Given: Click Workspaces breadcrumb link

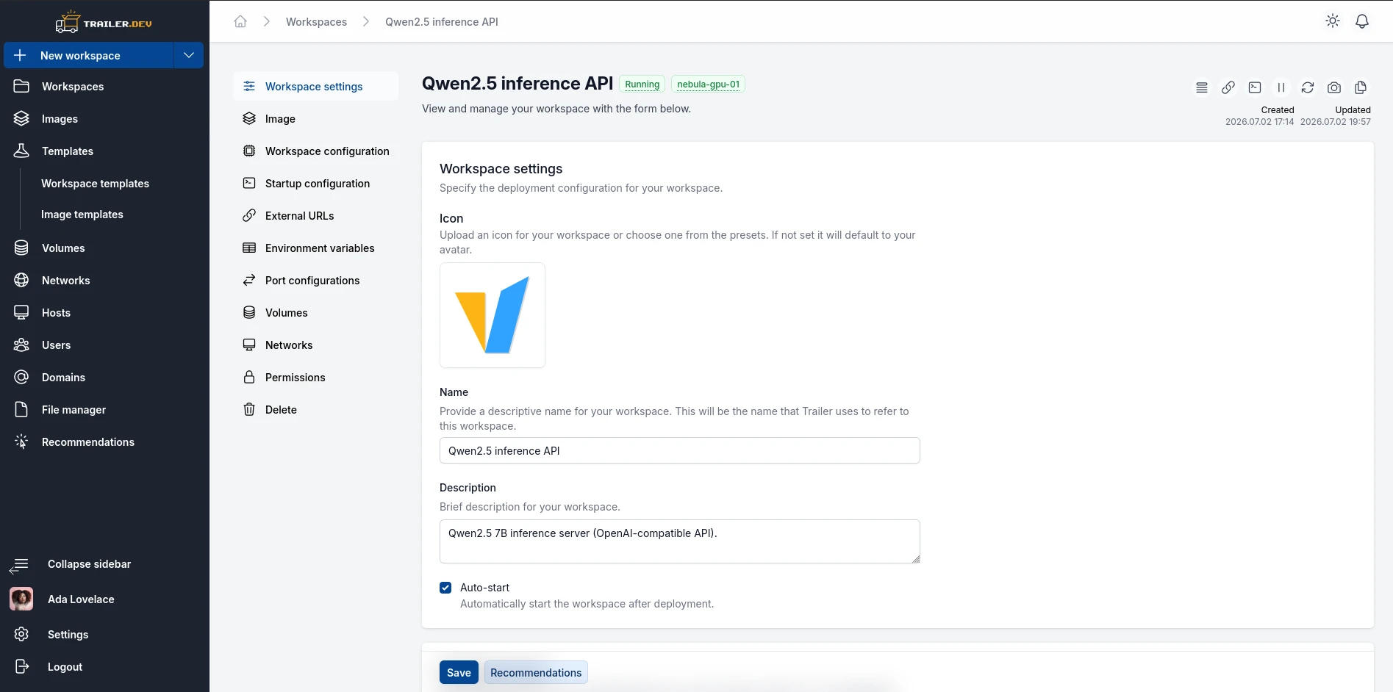Looking at the screenshot, I should (316, 22).
